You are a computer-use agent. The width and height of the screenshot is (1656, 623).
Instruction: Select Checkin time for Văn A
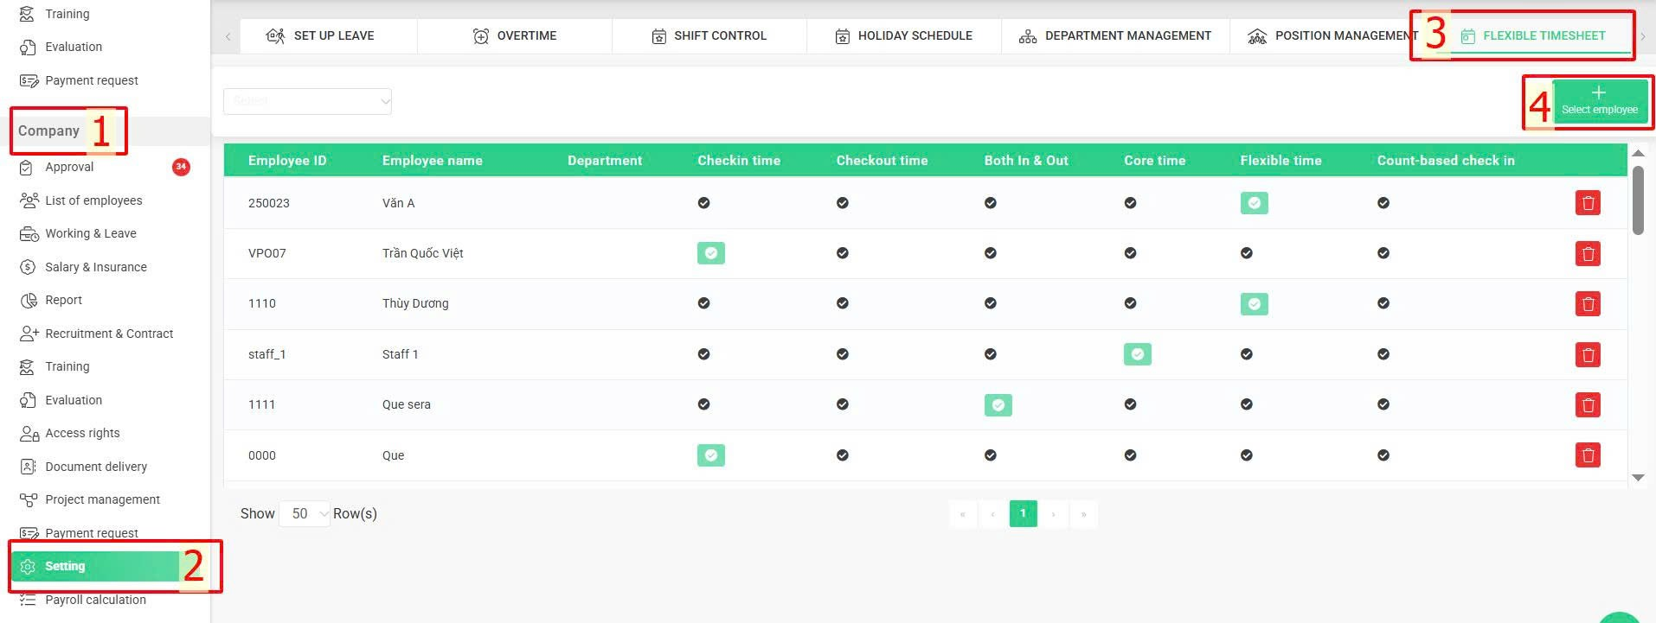pos(703,203)
